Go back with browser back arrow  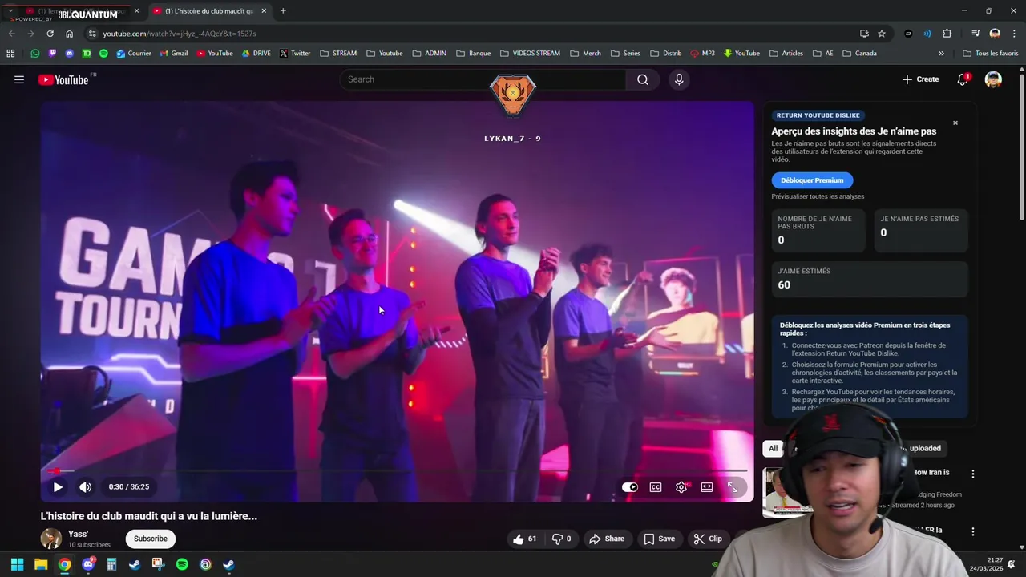pos(11,34)
